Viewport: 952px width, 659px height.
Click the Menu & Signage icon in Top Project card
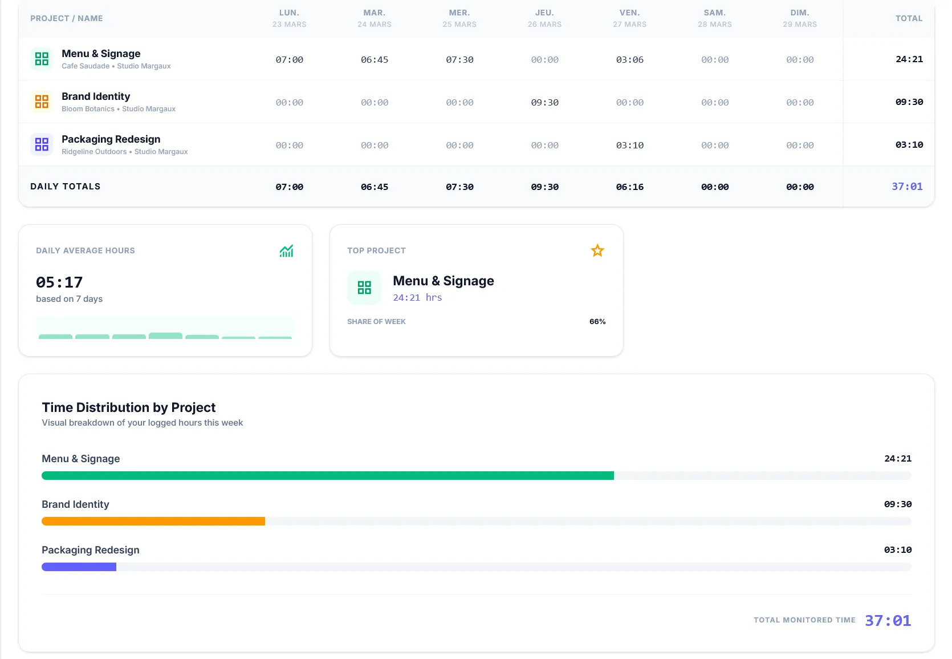364,288
